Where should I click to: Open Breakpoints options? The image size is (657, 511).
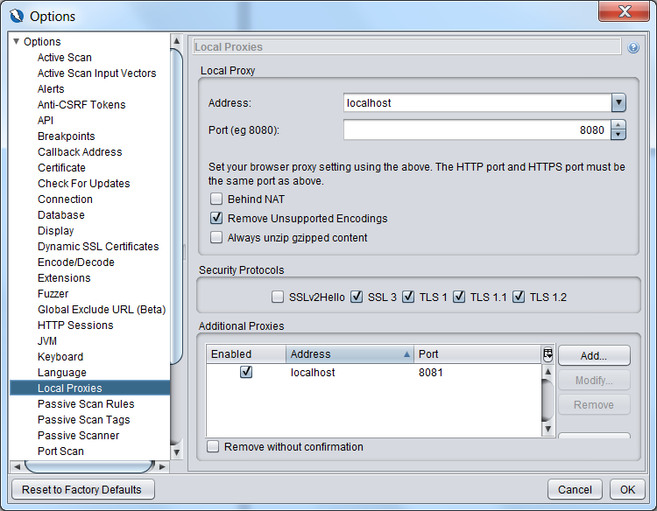pyautogui.click(x=67, y=136)
